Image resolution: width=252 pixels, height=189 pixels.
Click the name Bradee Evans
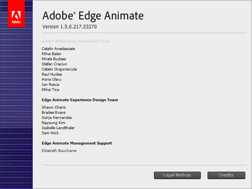(x=54, y=113)
